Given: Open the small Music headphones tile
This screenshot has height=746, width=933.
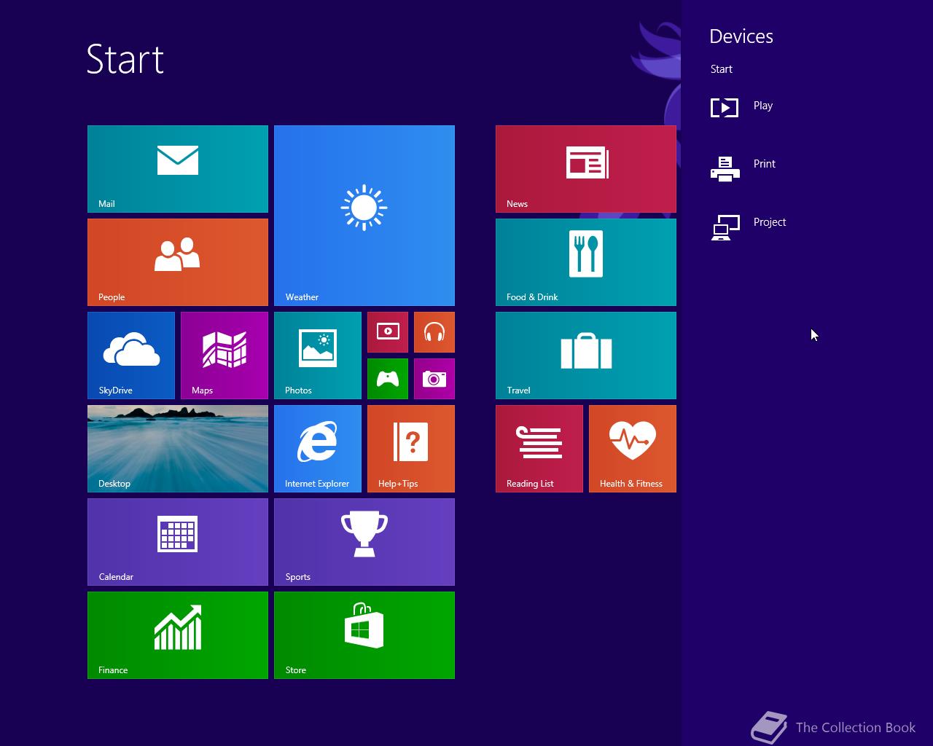Looking at the screenshot, I should tap(434, 332).
